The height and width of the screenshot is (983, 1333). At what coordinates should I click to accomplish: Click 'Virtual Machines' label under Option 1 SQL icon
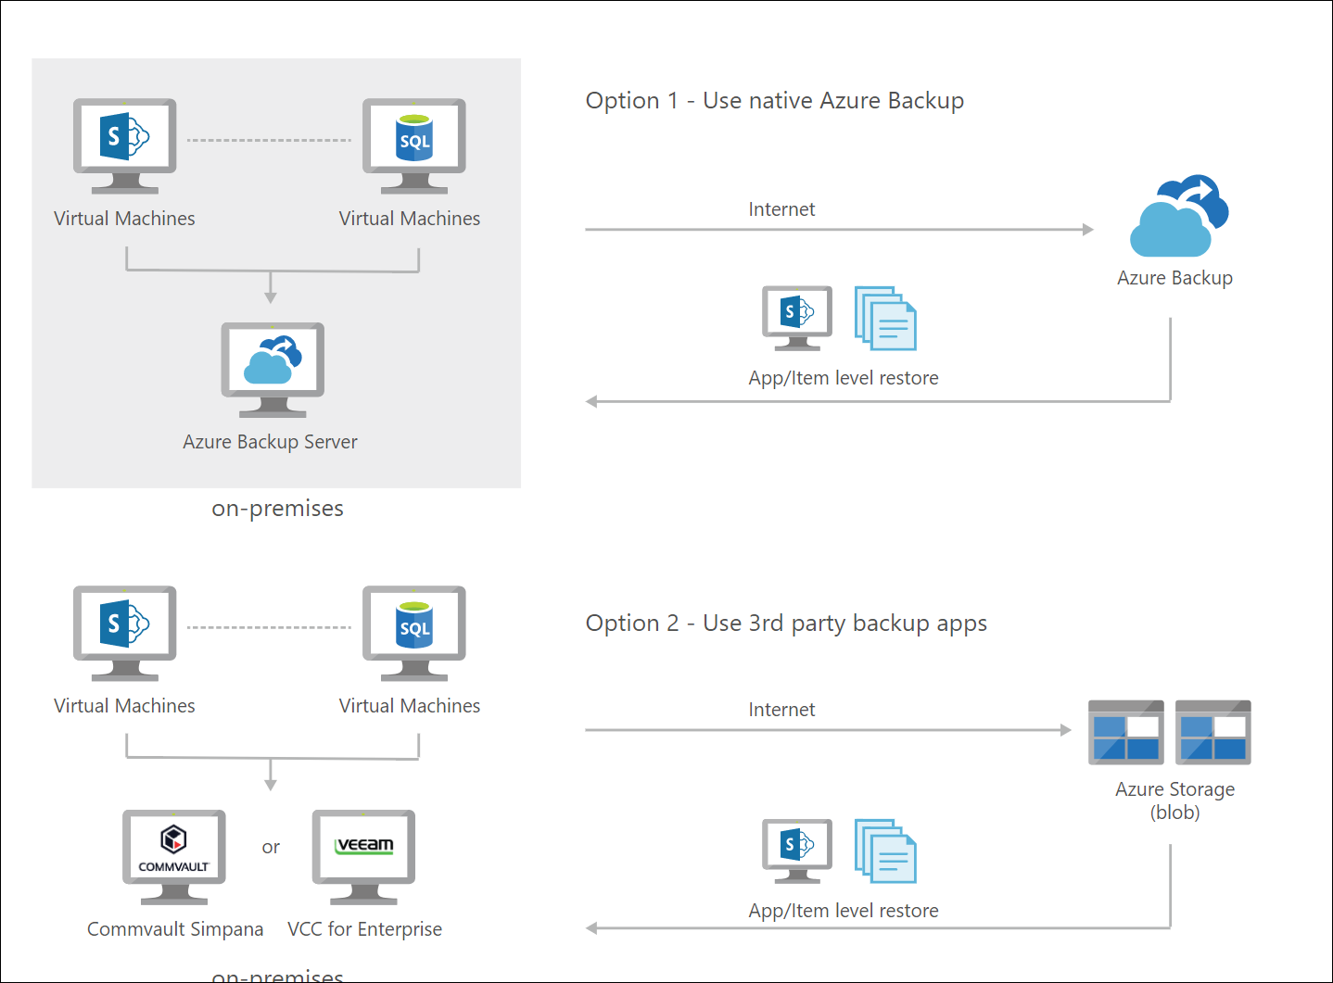pos(410,219)
